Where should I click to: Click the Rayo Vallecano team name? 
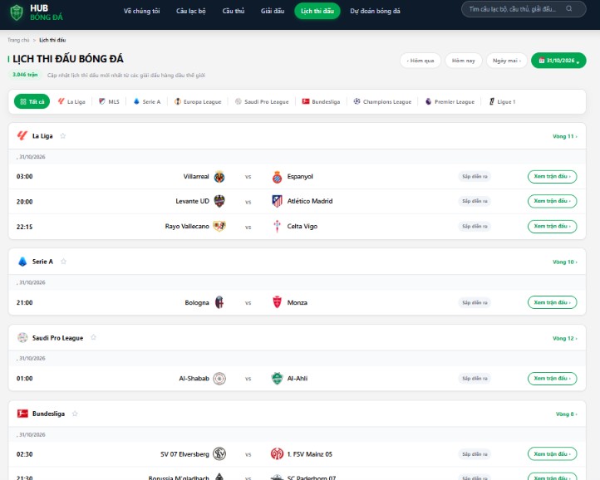[x=187, y=227]
